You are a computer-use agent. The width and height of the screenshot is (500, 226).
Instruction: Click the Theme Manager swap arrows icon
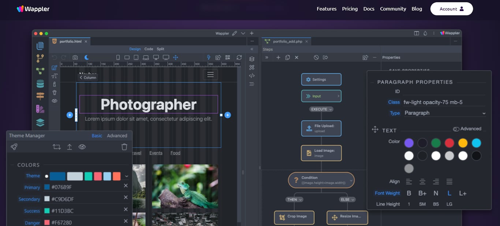[x=56, y=147]
